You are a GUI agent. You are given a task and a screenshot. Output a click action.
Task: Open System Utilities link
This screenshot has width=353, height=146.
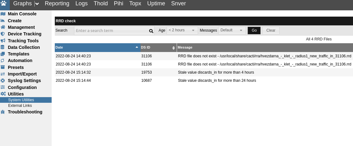[x=21, y=100]
